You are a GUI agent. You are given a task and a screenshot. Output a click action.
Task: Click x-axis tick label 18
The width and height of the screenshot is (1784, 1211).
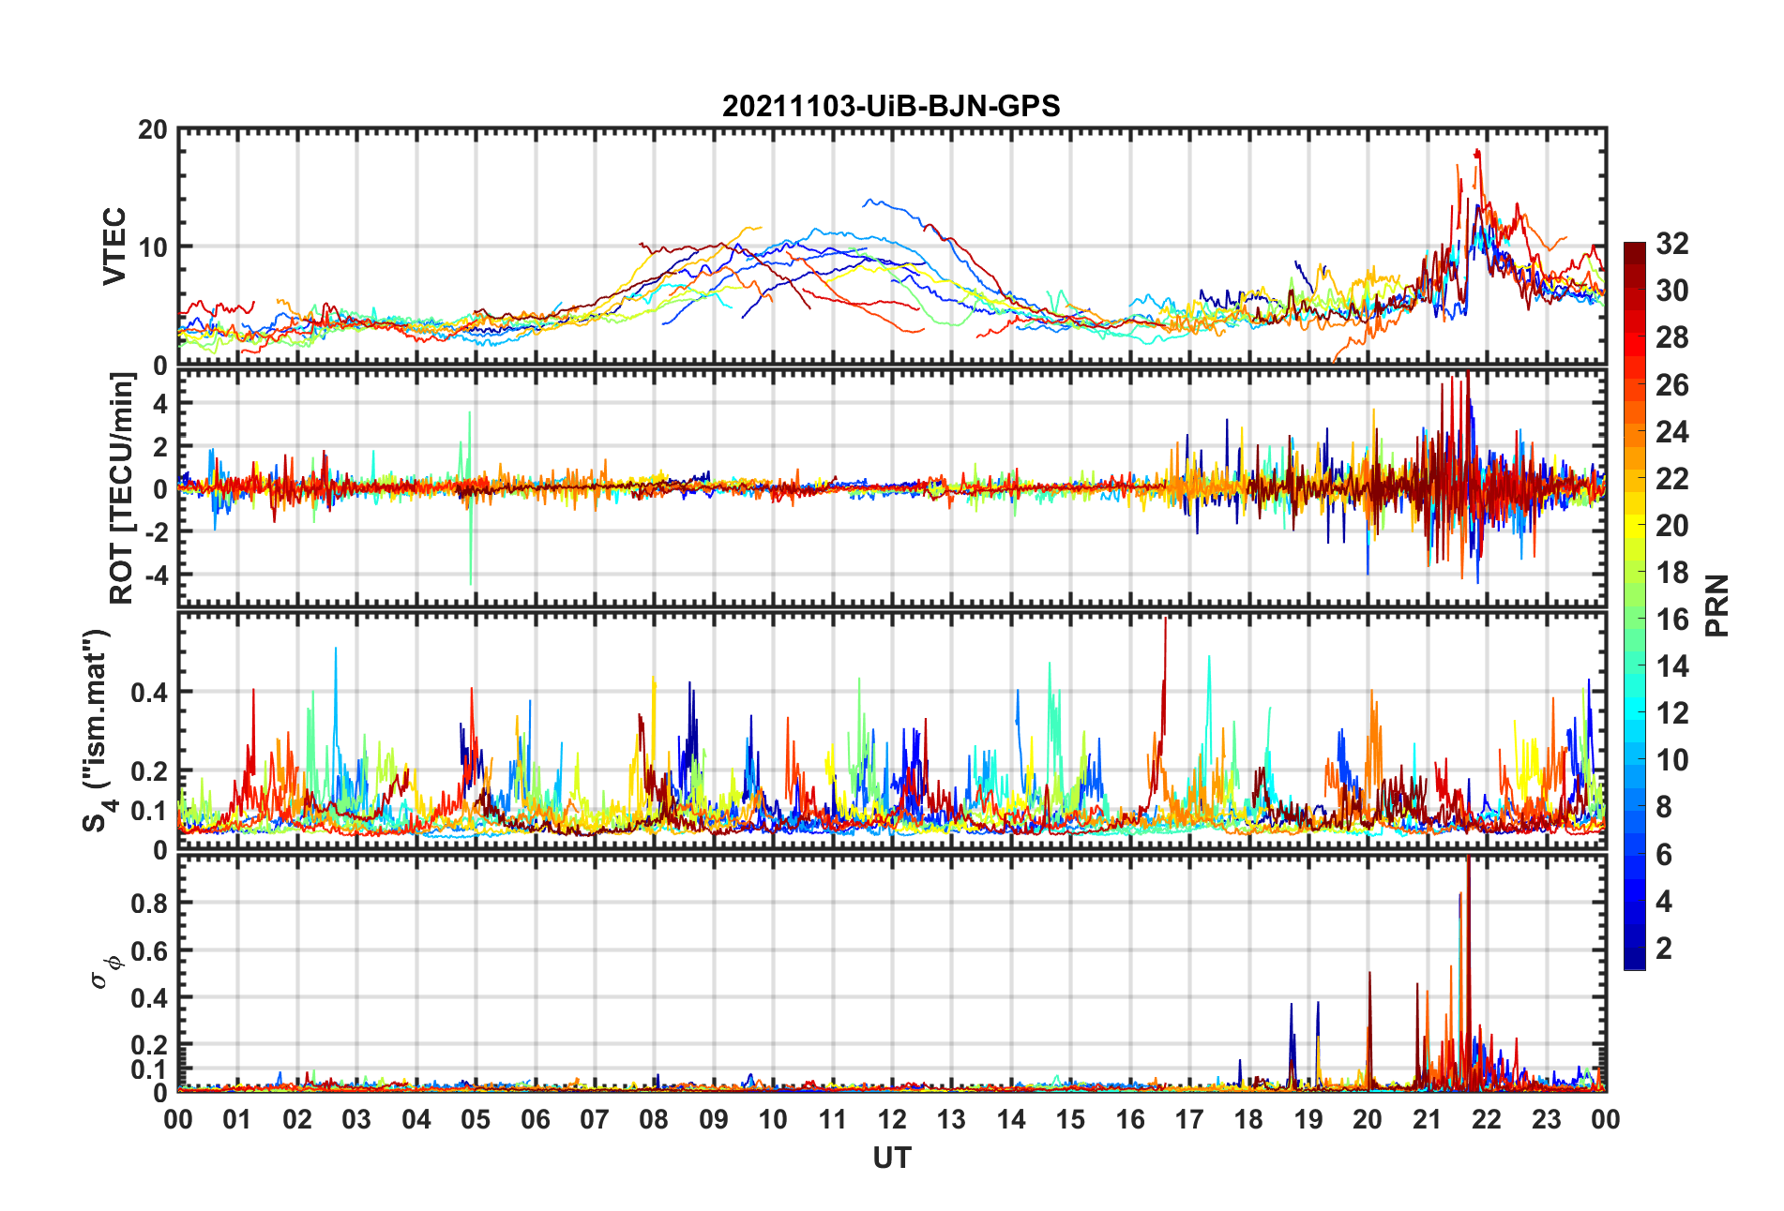(1248, 1119)
